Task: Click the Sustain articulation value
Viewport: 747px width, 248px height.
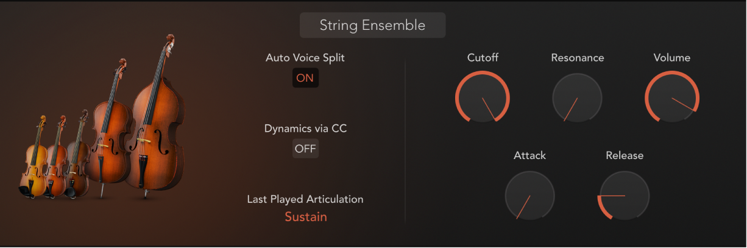Action: 306,216
